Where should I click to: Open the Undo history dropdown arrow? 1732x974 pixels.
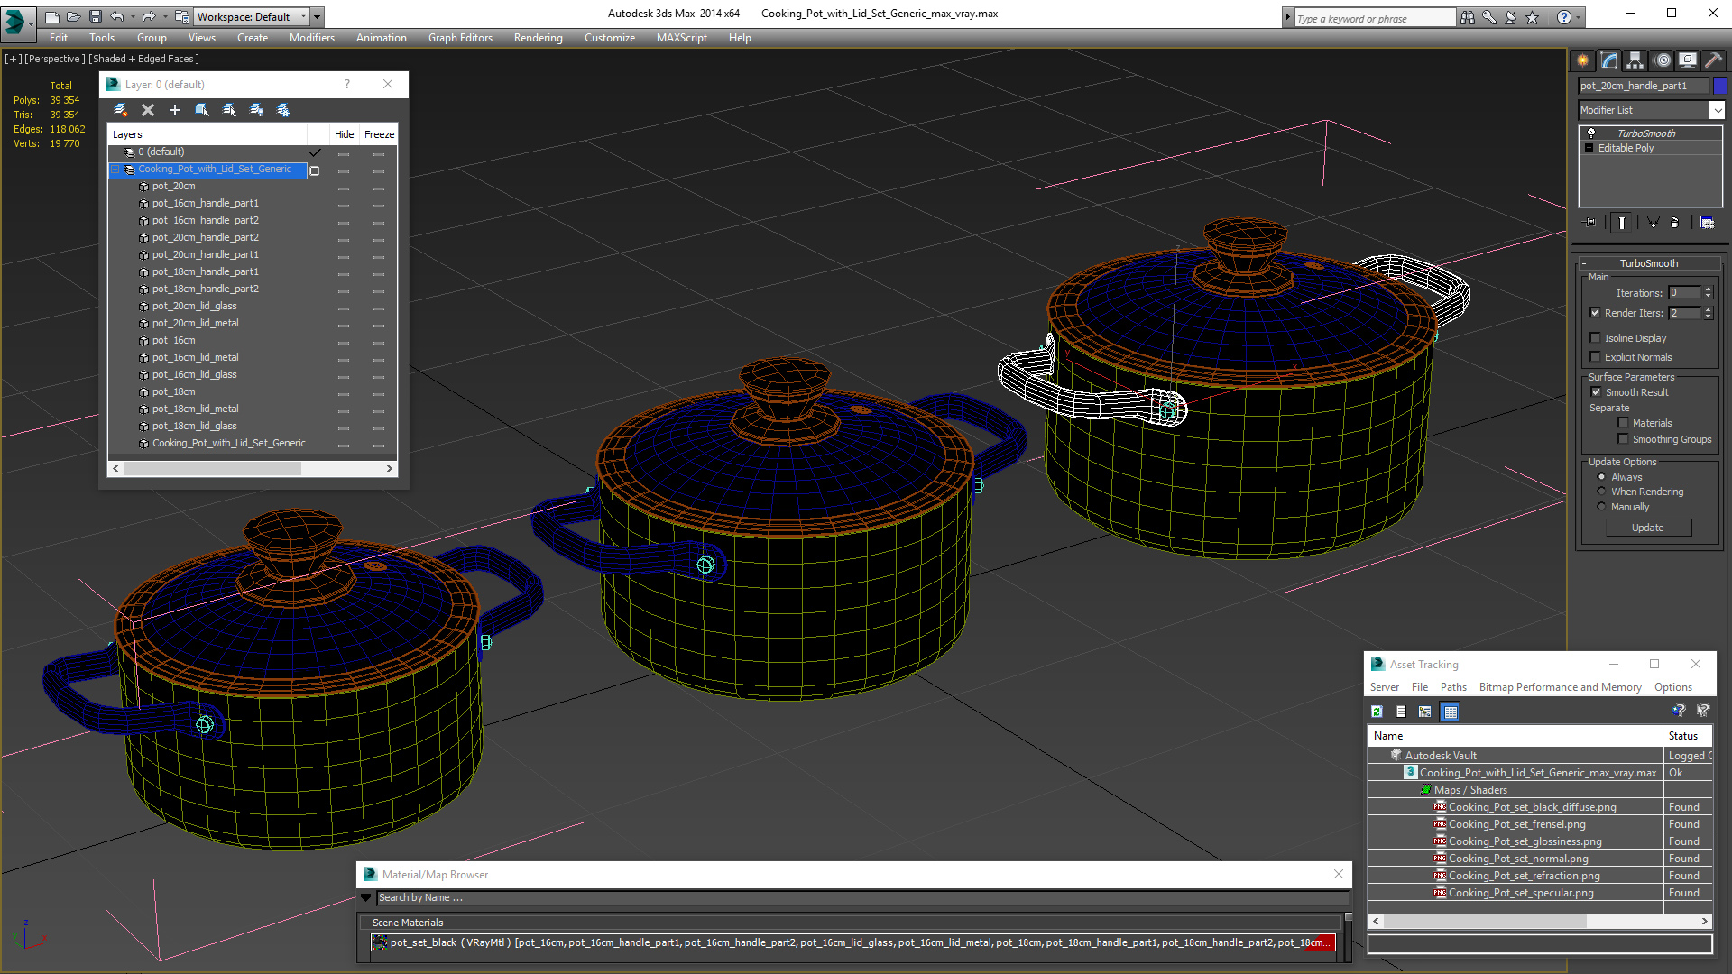(132, 16)
